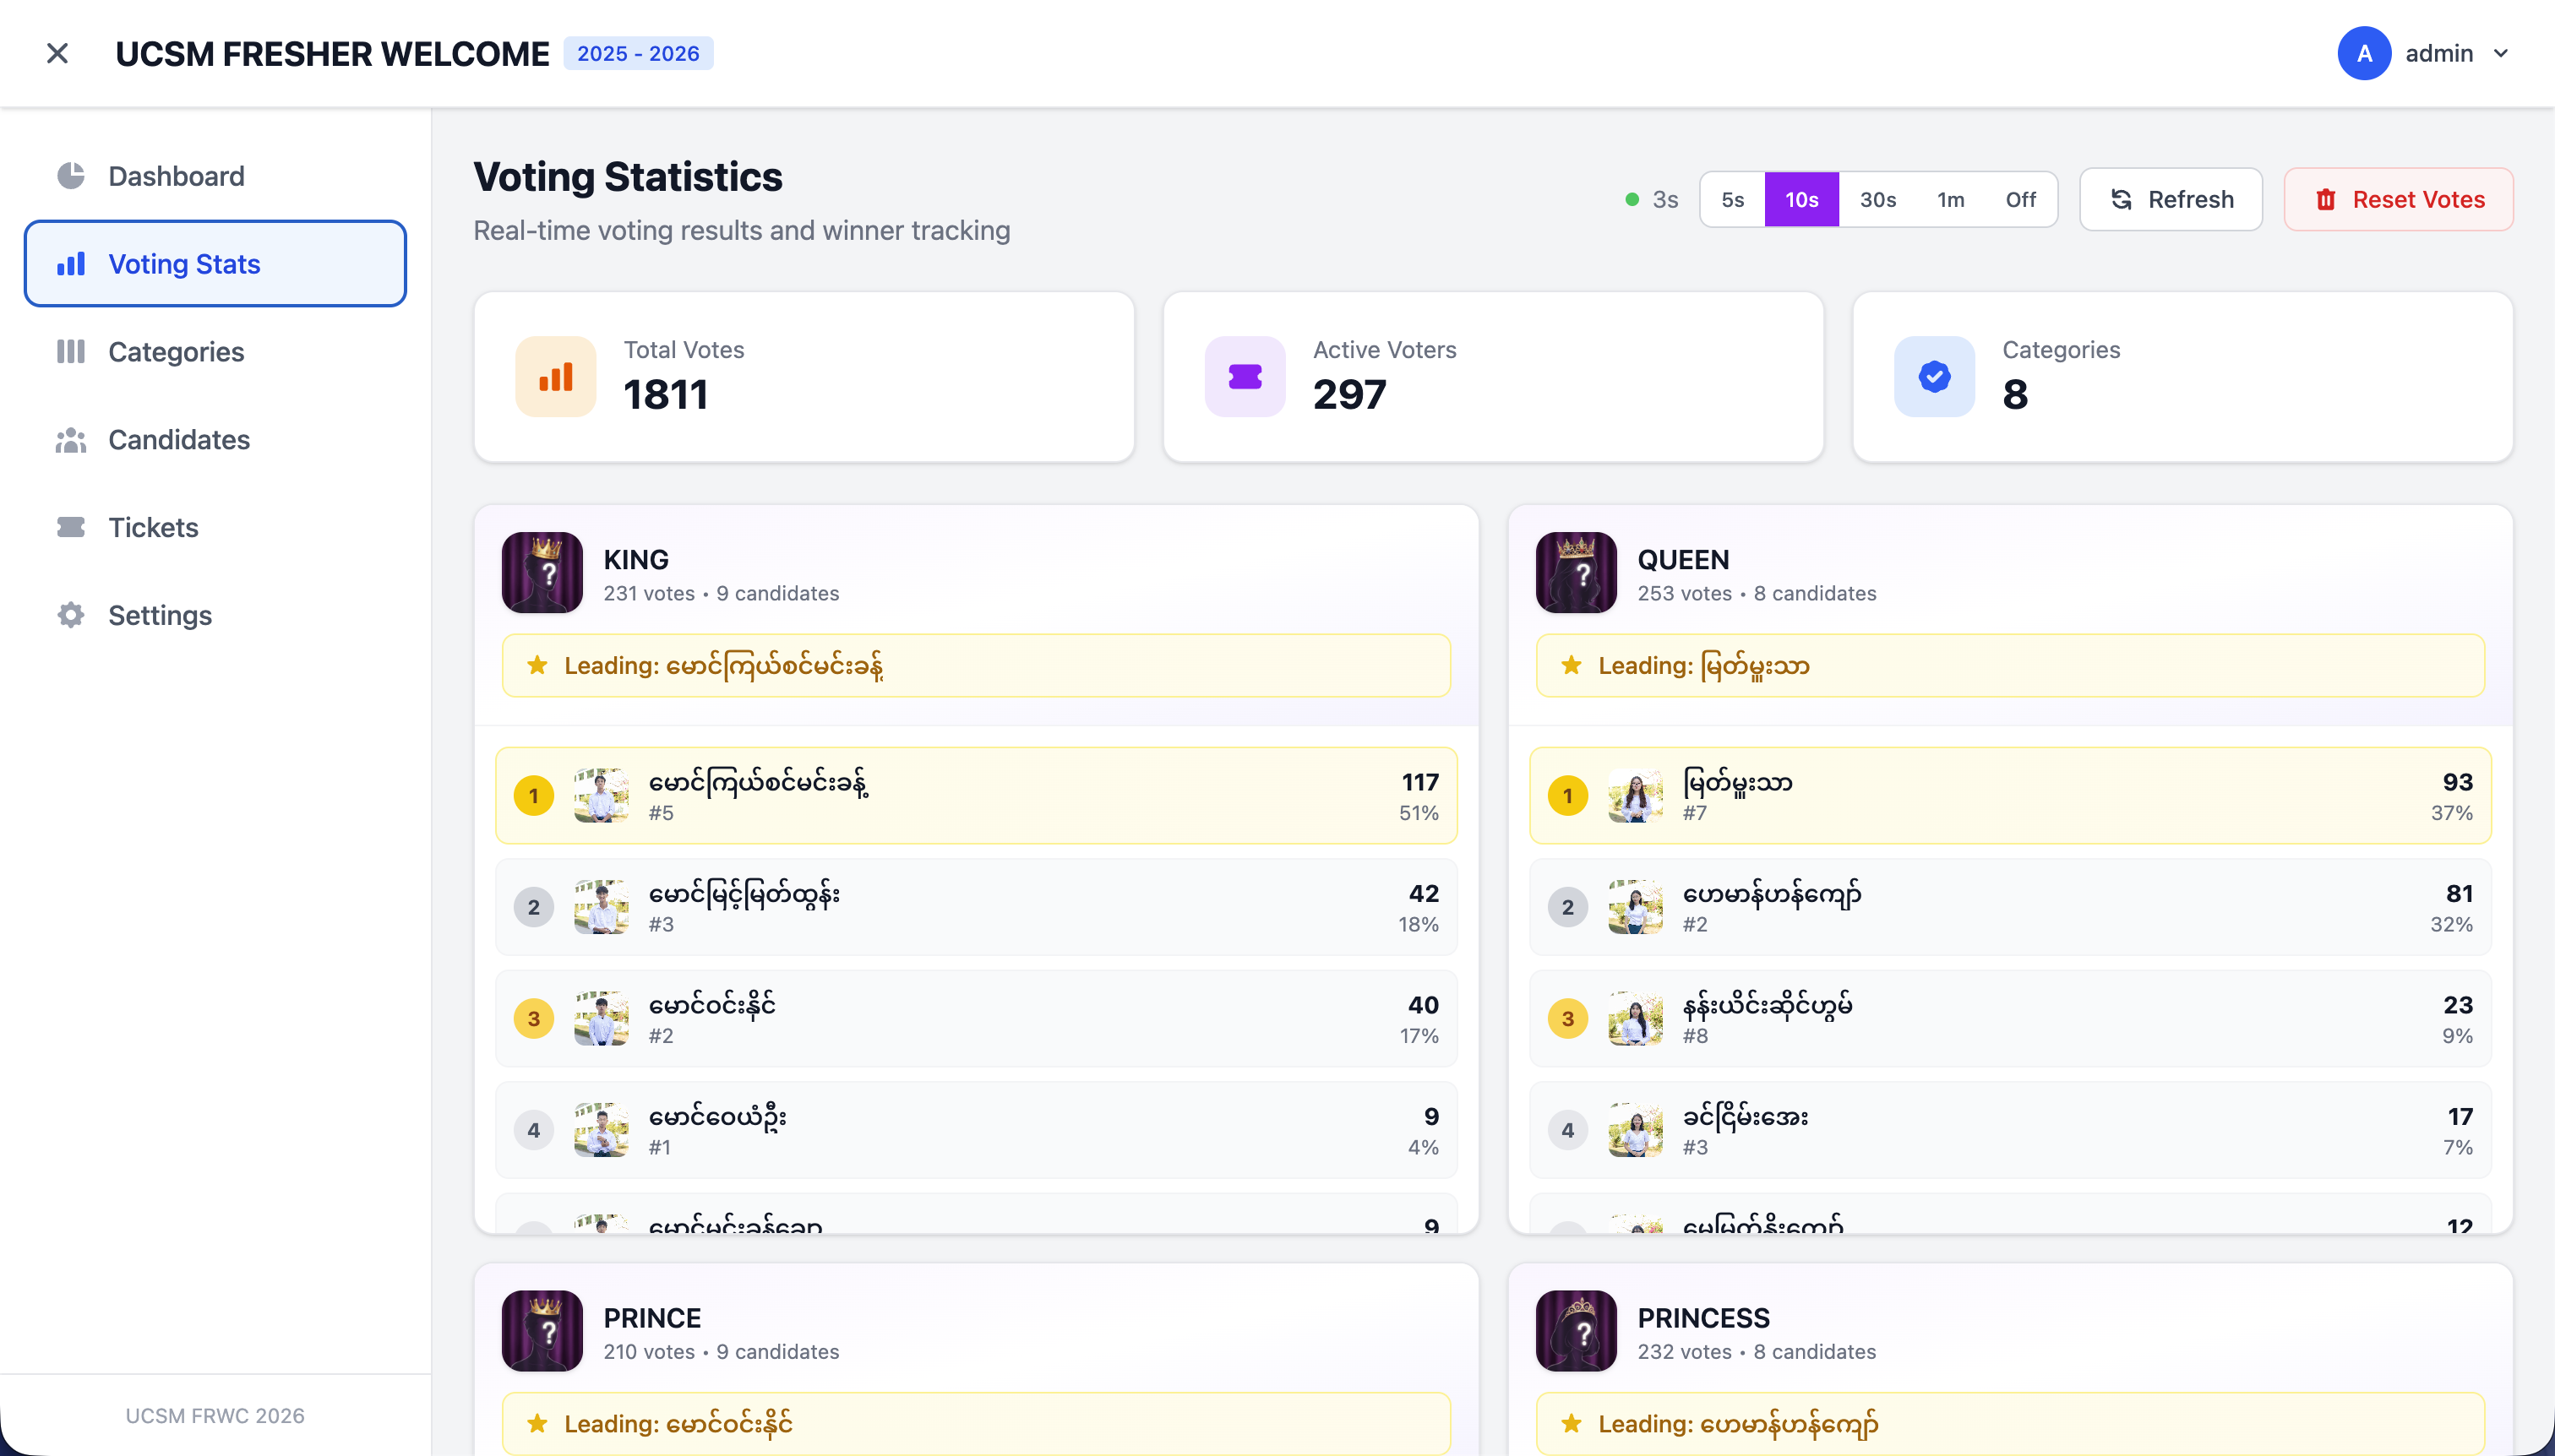Viewport: 2555px width, 1456px height.
Task: Click the Refresh button
Action: coord(2171,199)
